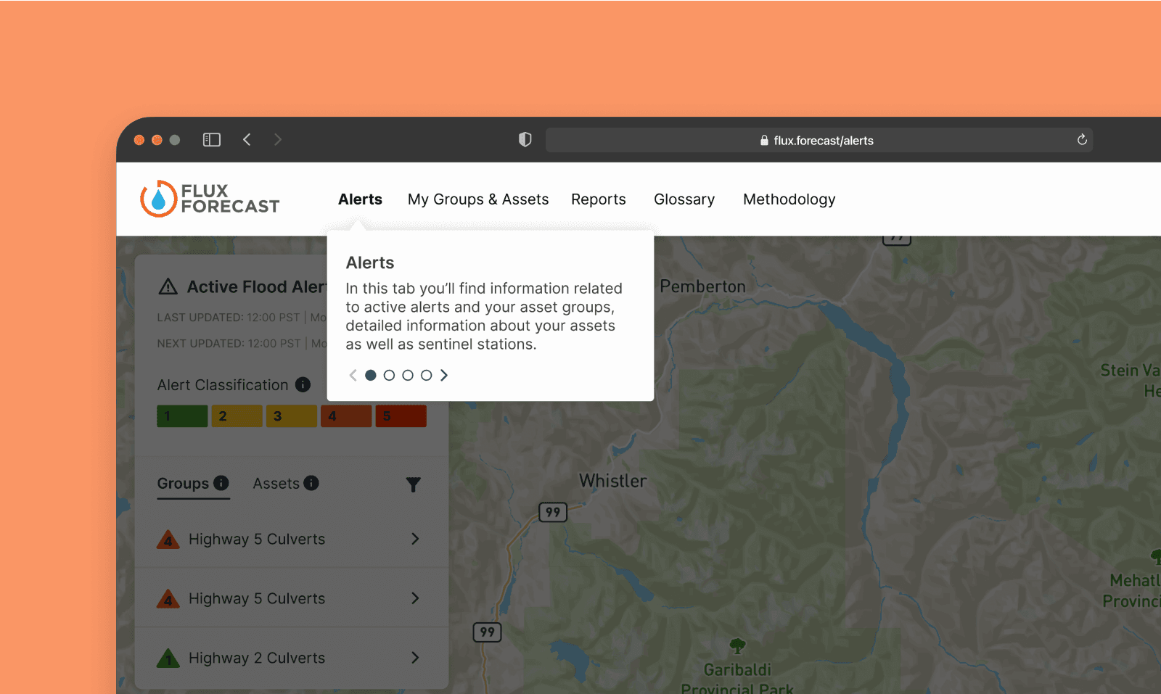Advance to next tooltip step arrow

click(x=444, y=375)
